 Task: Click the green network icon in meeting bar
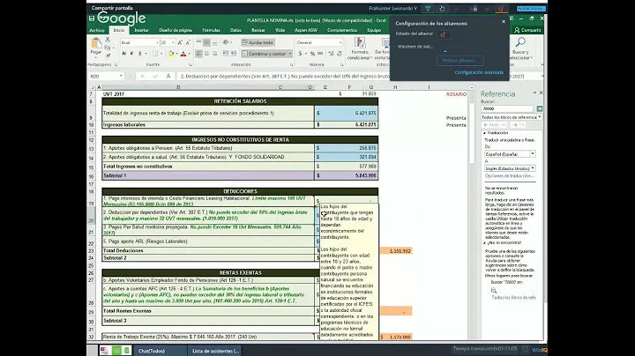point(428,9)
